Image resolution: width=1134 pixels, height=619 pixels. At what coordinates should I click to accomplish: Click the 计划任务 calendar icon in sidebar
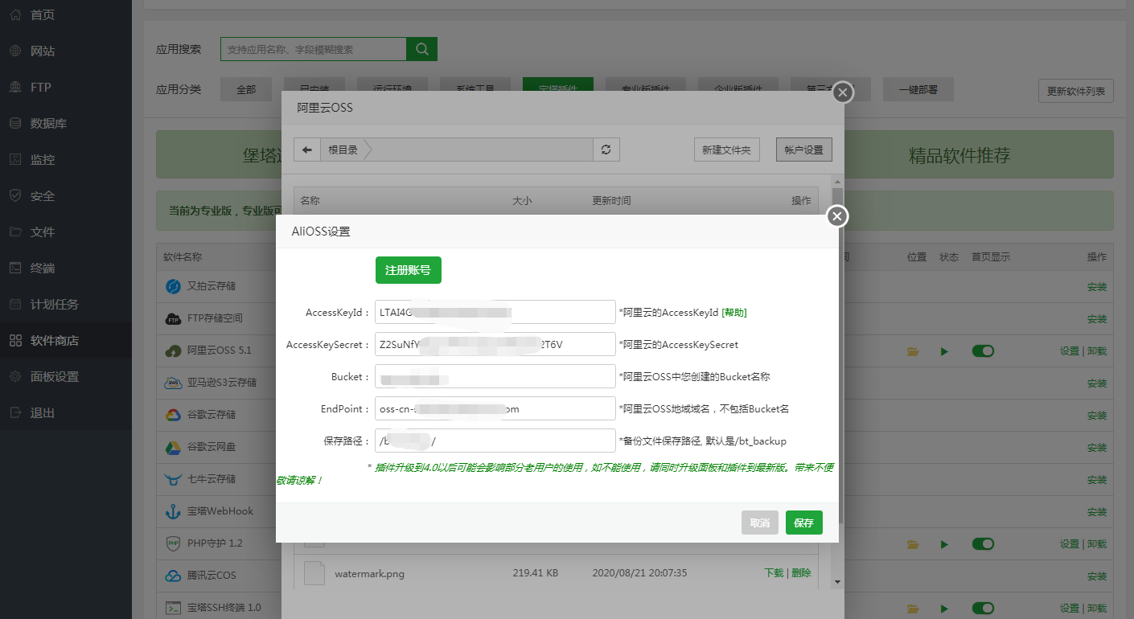coord(15,304)
